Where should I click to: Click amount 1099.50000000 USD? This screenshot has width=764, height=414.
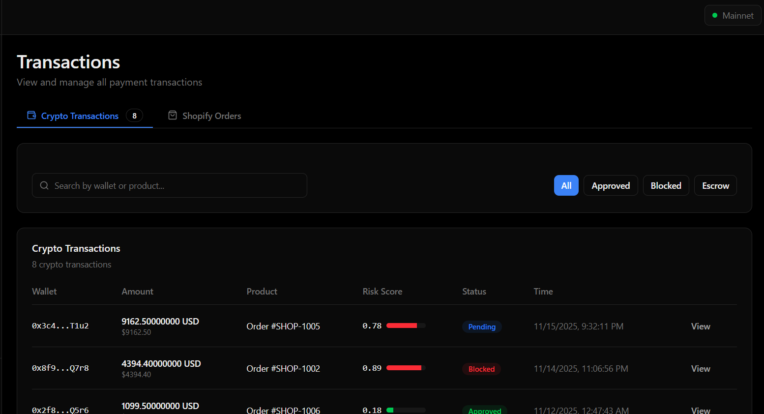coord(160,406)
